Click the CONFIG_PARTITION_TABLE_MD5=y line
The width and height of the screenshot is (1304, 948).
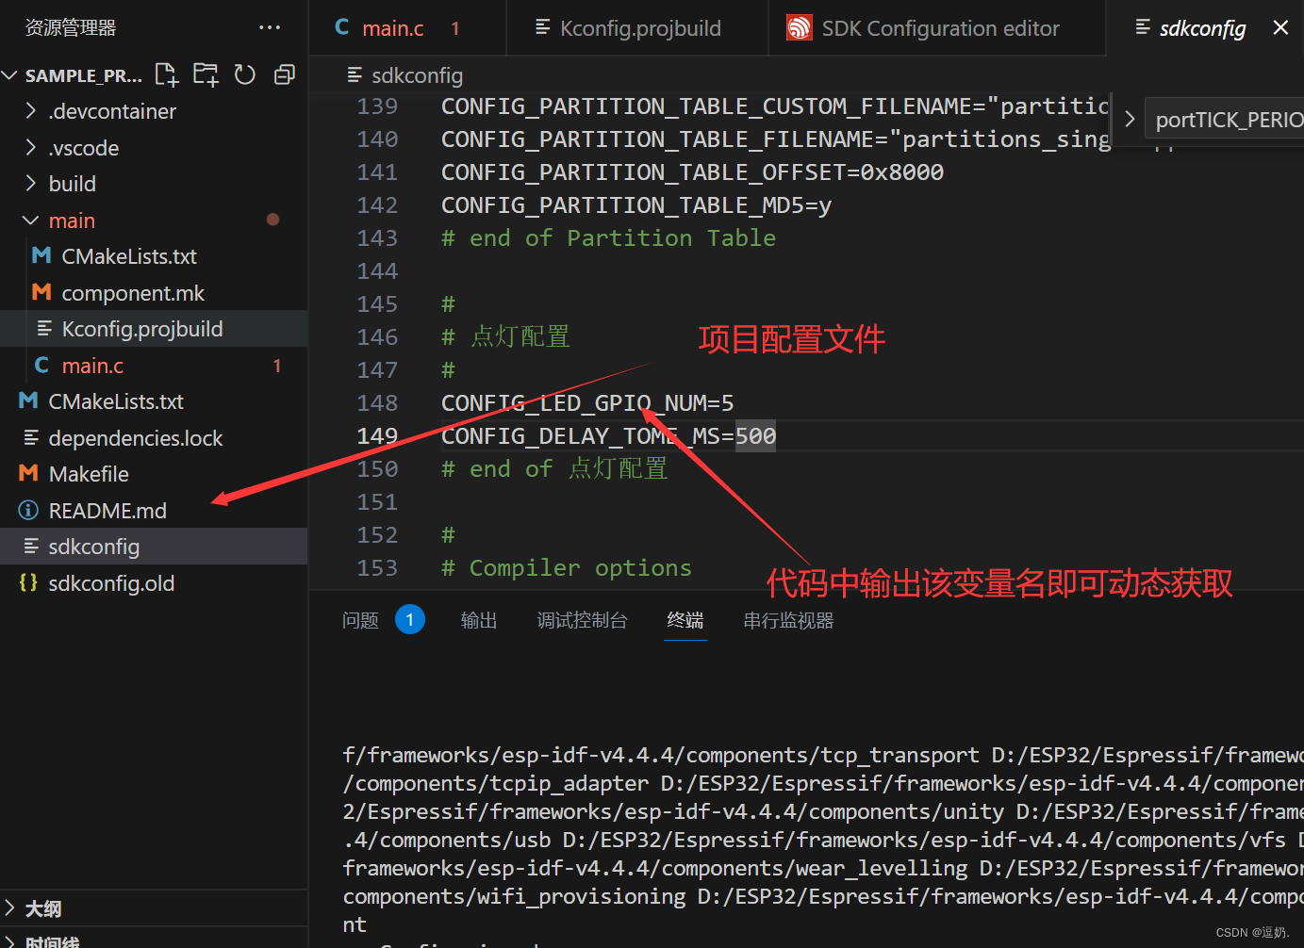[636, 204]
